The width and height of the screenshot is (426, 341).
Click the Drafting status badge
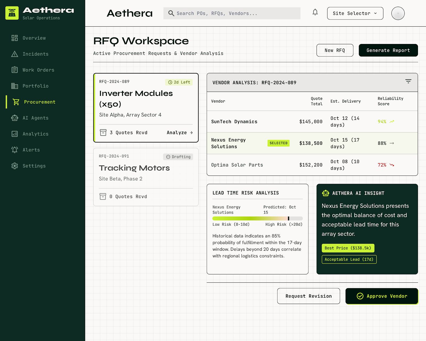click(178, 157)
